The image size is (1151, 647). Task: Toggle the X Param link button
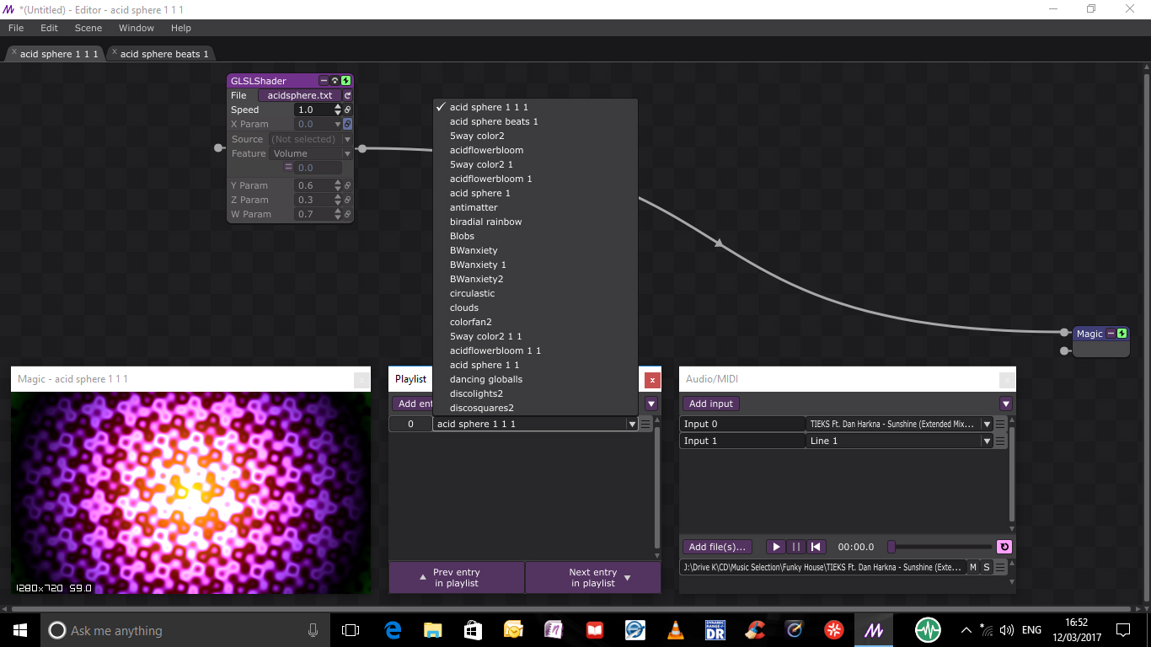click(x=347, y=125)
